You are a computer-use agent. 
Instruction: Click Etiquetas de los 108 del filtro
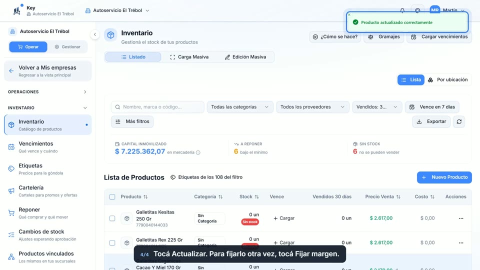point(206,177)
